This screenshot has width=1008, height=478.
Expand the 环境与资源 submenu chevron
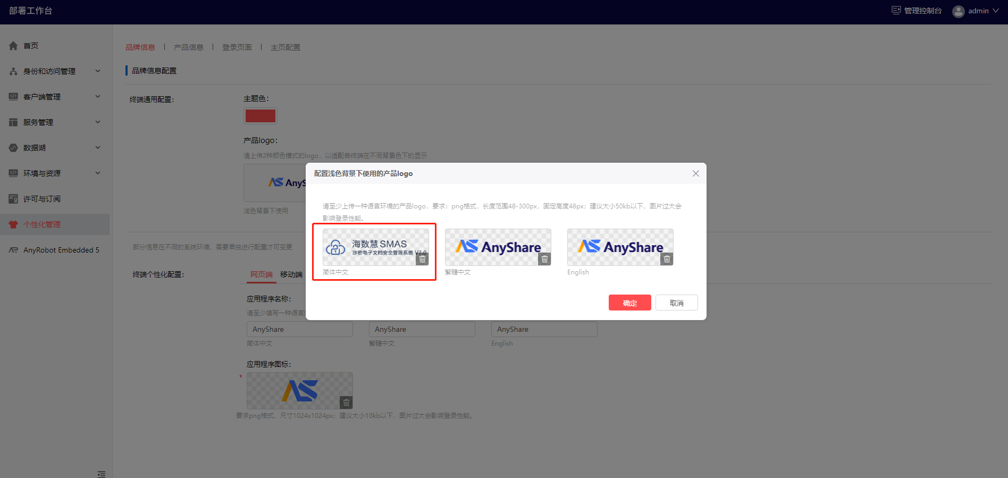click(98, 173)
